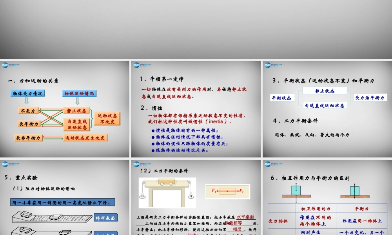Click the white 匀速直线运动状态 box
The height and width of the screenshot is (235, 392).
[325, 105]
